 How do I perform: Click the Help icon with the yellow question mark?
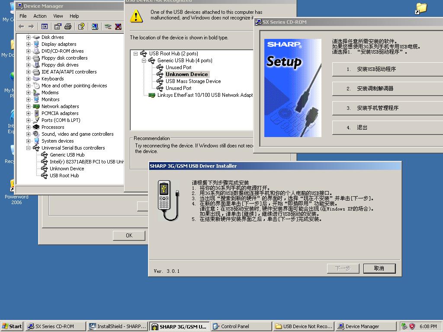pyautogui.click(x=81, y=27)
